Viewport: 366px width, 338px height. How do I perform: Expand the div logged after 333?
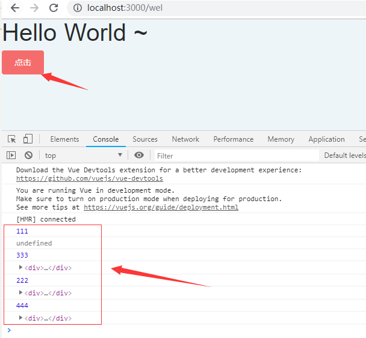point(20,268)
